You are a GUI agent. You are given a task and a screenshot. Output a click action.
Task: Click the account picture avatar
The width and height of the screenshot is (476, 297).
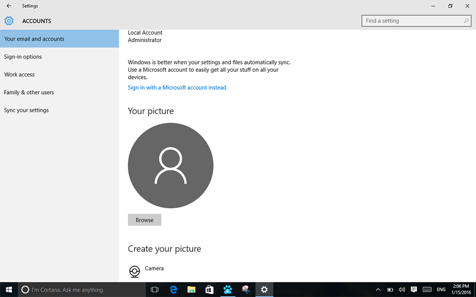click(170, 165)
